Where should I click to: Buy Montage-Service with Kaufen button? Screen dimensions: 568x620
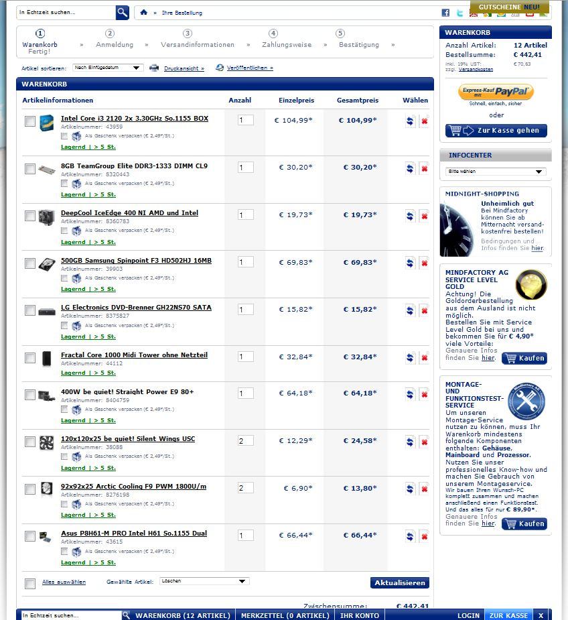coord(524,524)
